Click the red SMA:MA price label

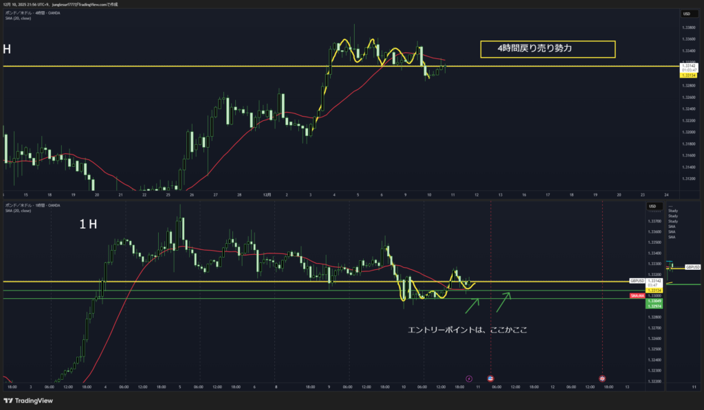[637, 295]
